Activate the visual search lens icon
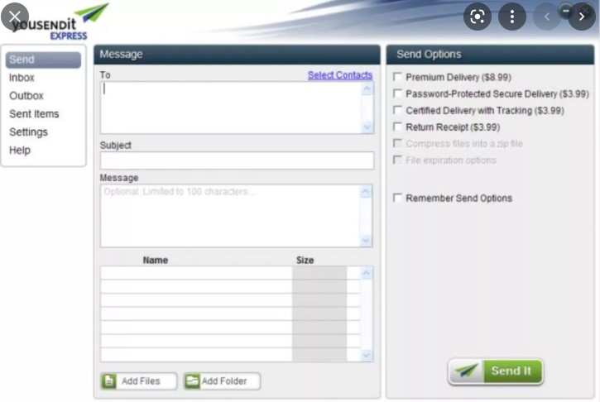 point(478,17)
